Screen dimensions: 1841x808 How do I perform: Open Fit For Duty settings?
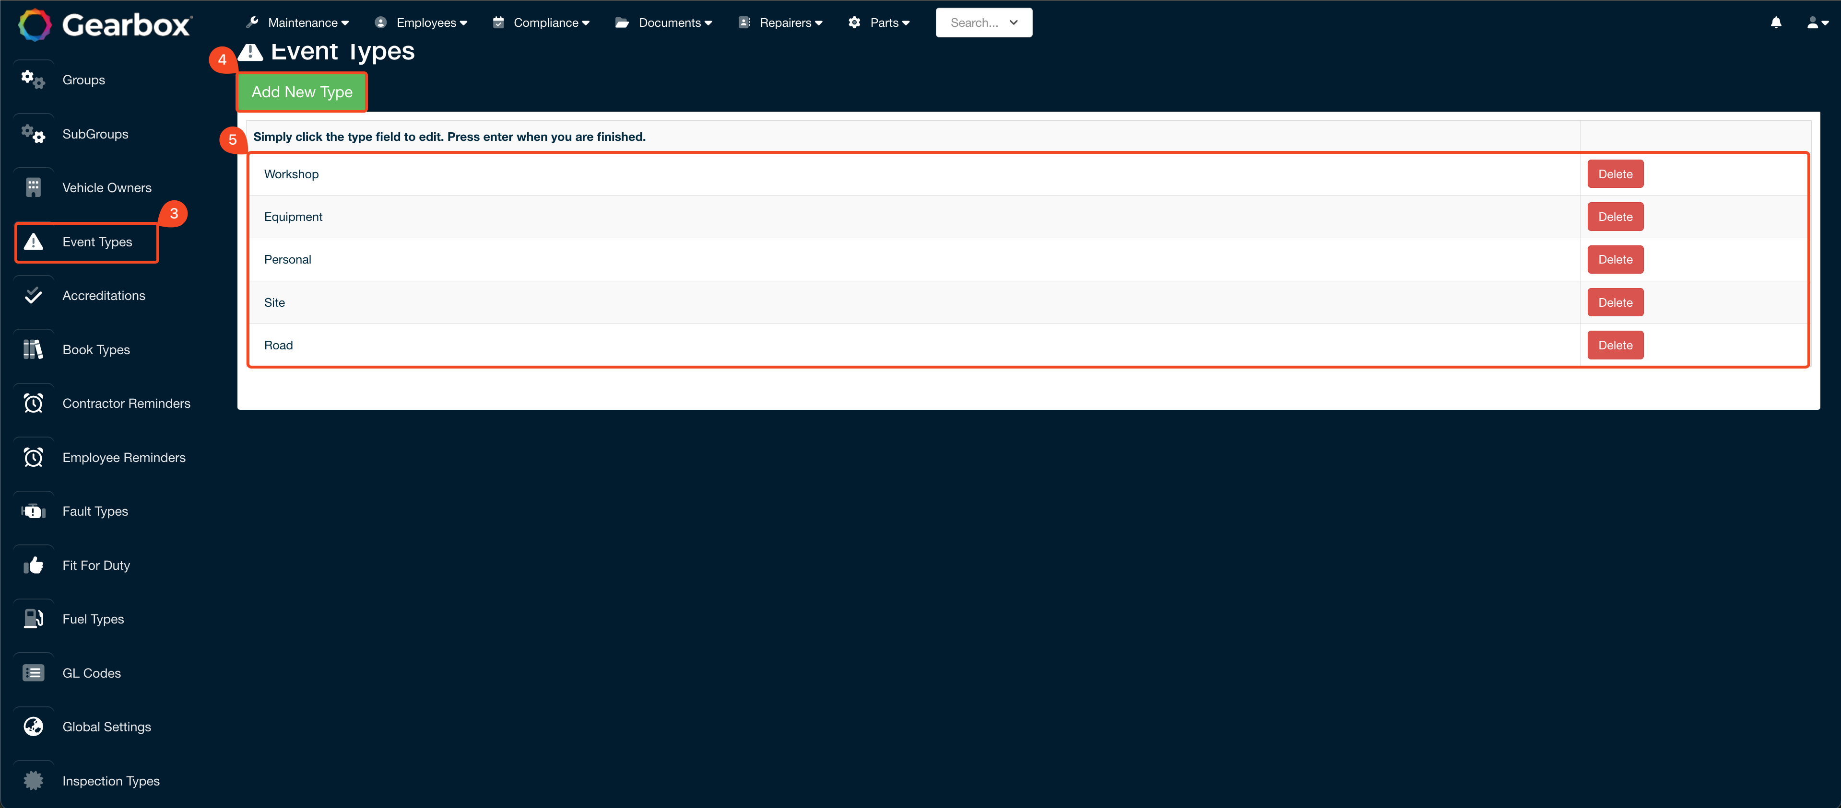[96, 566]
